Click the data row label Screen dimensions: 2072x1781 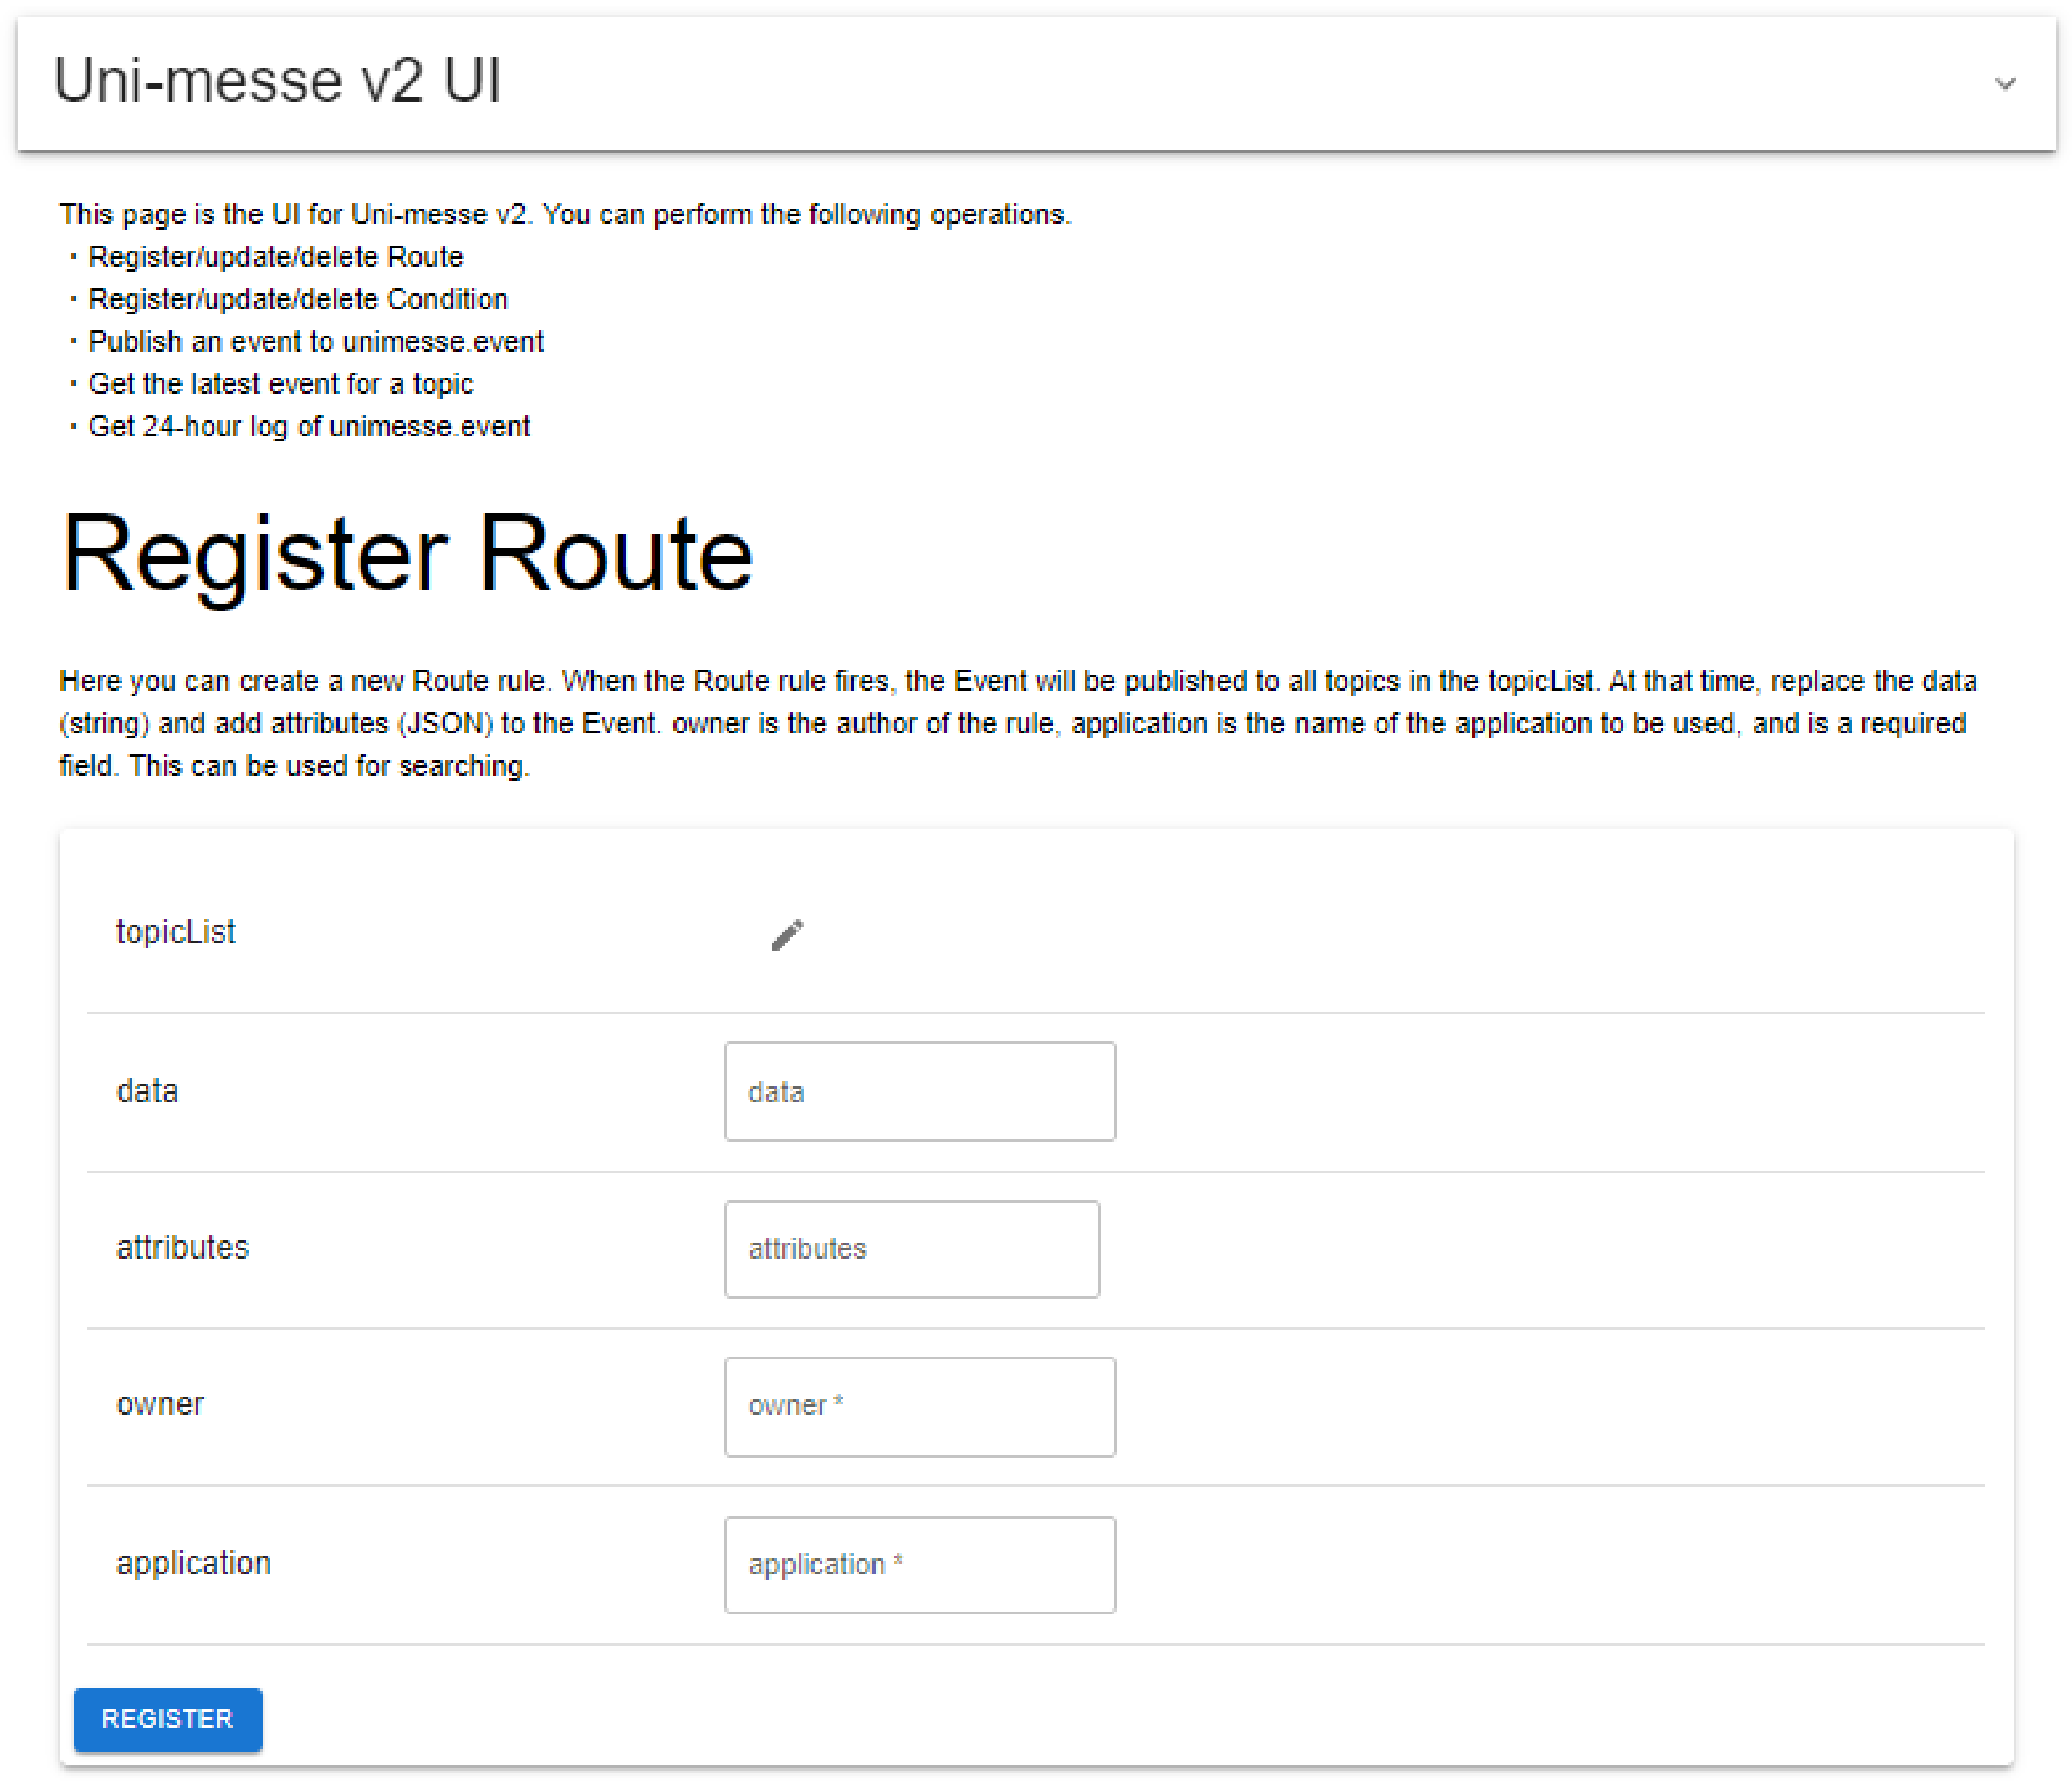[147, 1091]
